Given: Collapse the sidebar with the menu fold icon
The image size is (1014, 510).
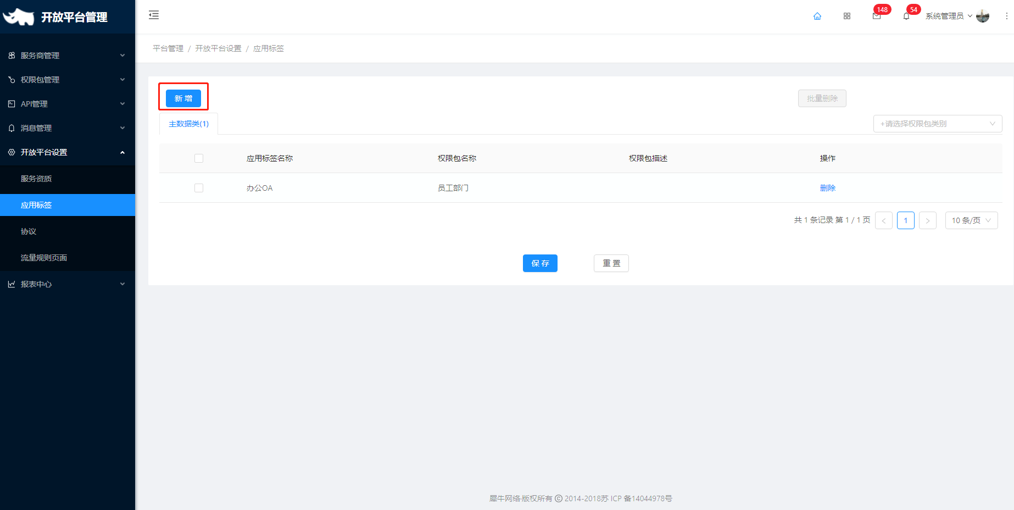Looking at the screenshot, I should (154, 15).
